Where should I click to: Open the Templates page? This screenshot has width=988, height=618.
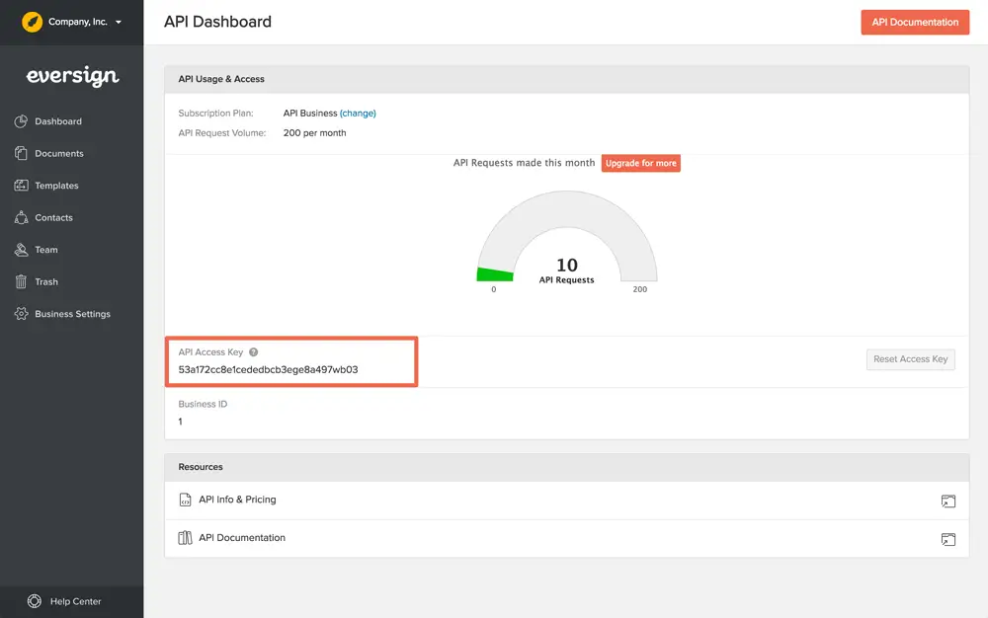56,186
